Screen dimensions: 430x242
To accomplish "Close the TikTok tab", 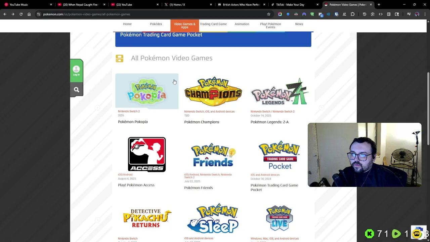I will point(317,5).
